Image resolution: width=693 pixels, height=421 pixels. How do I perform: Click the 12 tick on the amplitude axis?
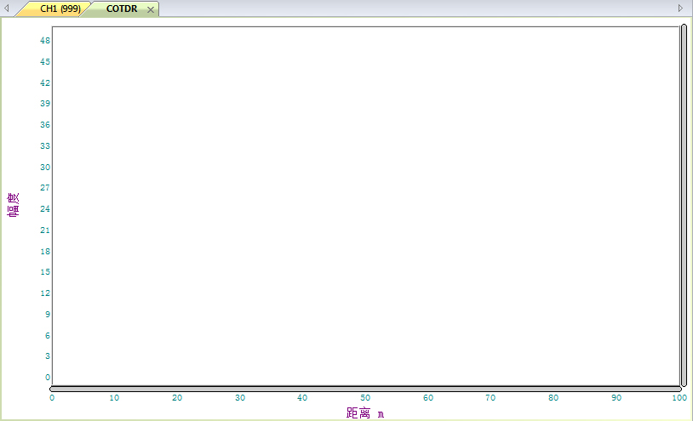(45, 293)
